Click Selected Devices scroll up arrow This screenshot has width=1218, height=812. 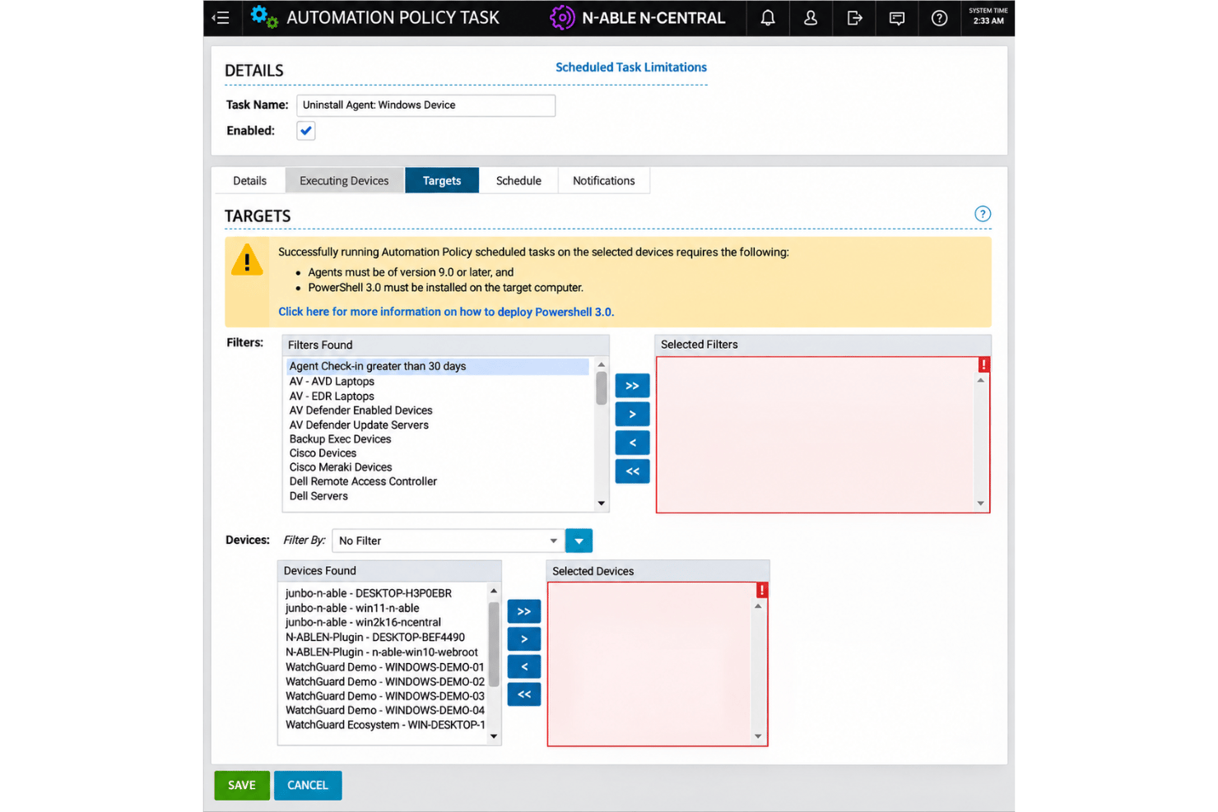pos(758,606)
